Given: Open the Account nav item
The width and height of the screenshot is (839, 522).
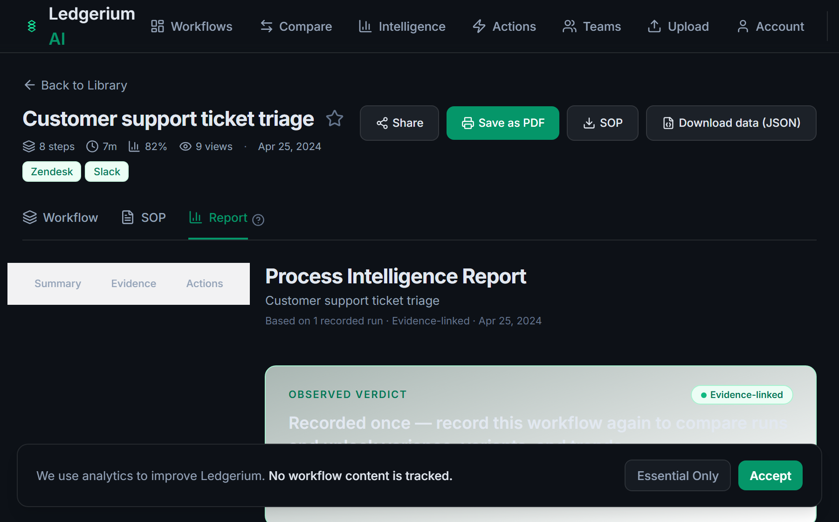Looking at the screenshot, I should [770, 27].
